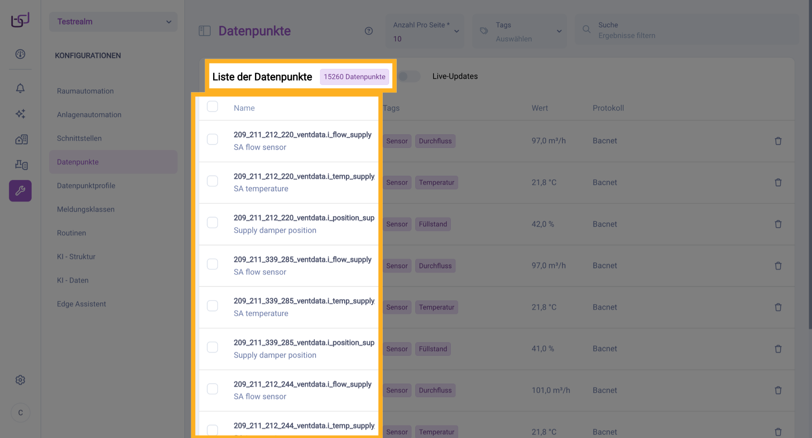
Task: Open the Anzahl Pro Seite dropdown
Action: [425, 31]
